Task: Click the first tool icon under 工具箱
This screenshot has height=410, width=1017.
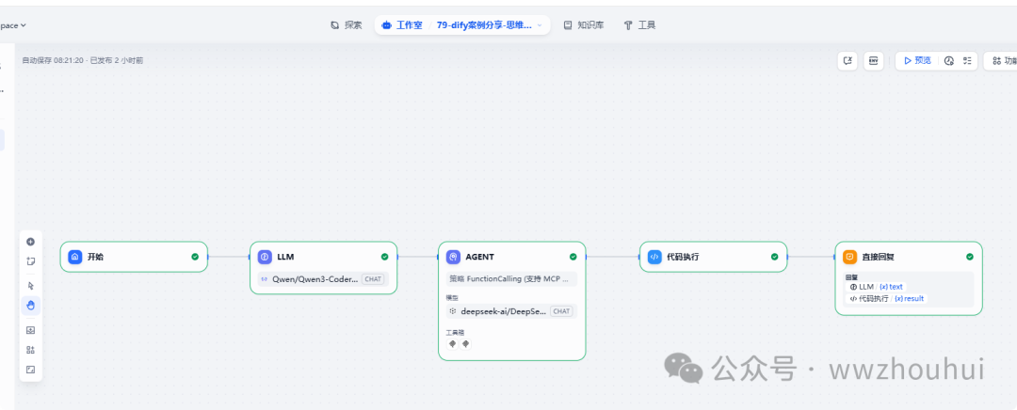Action: (x=453, y=344)
